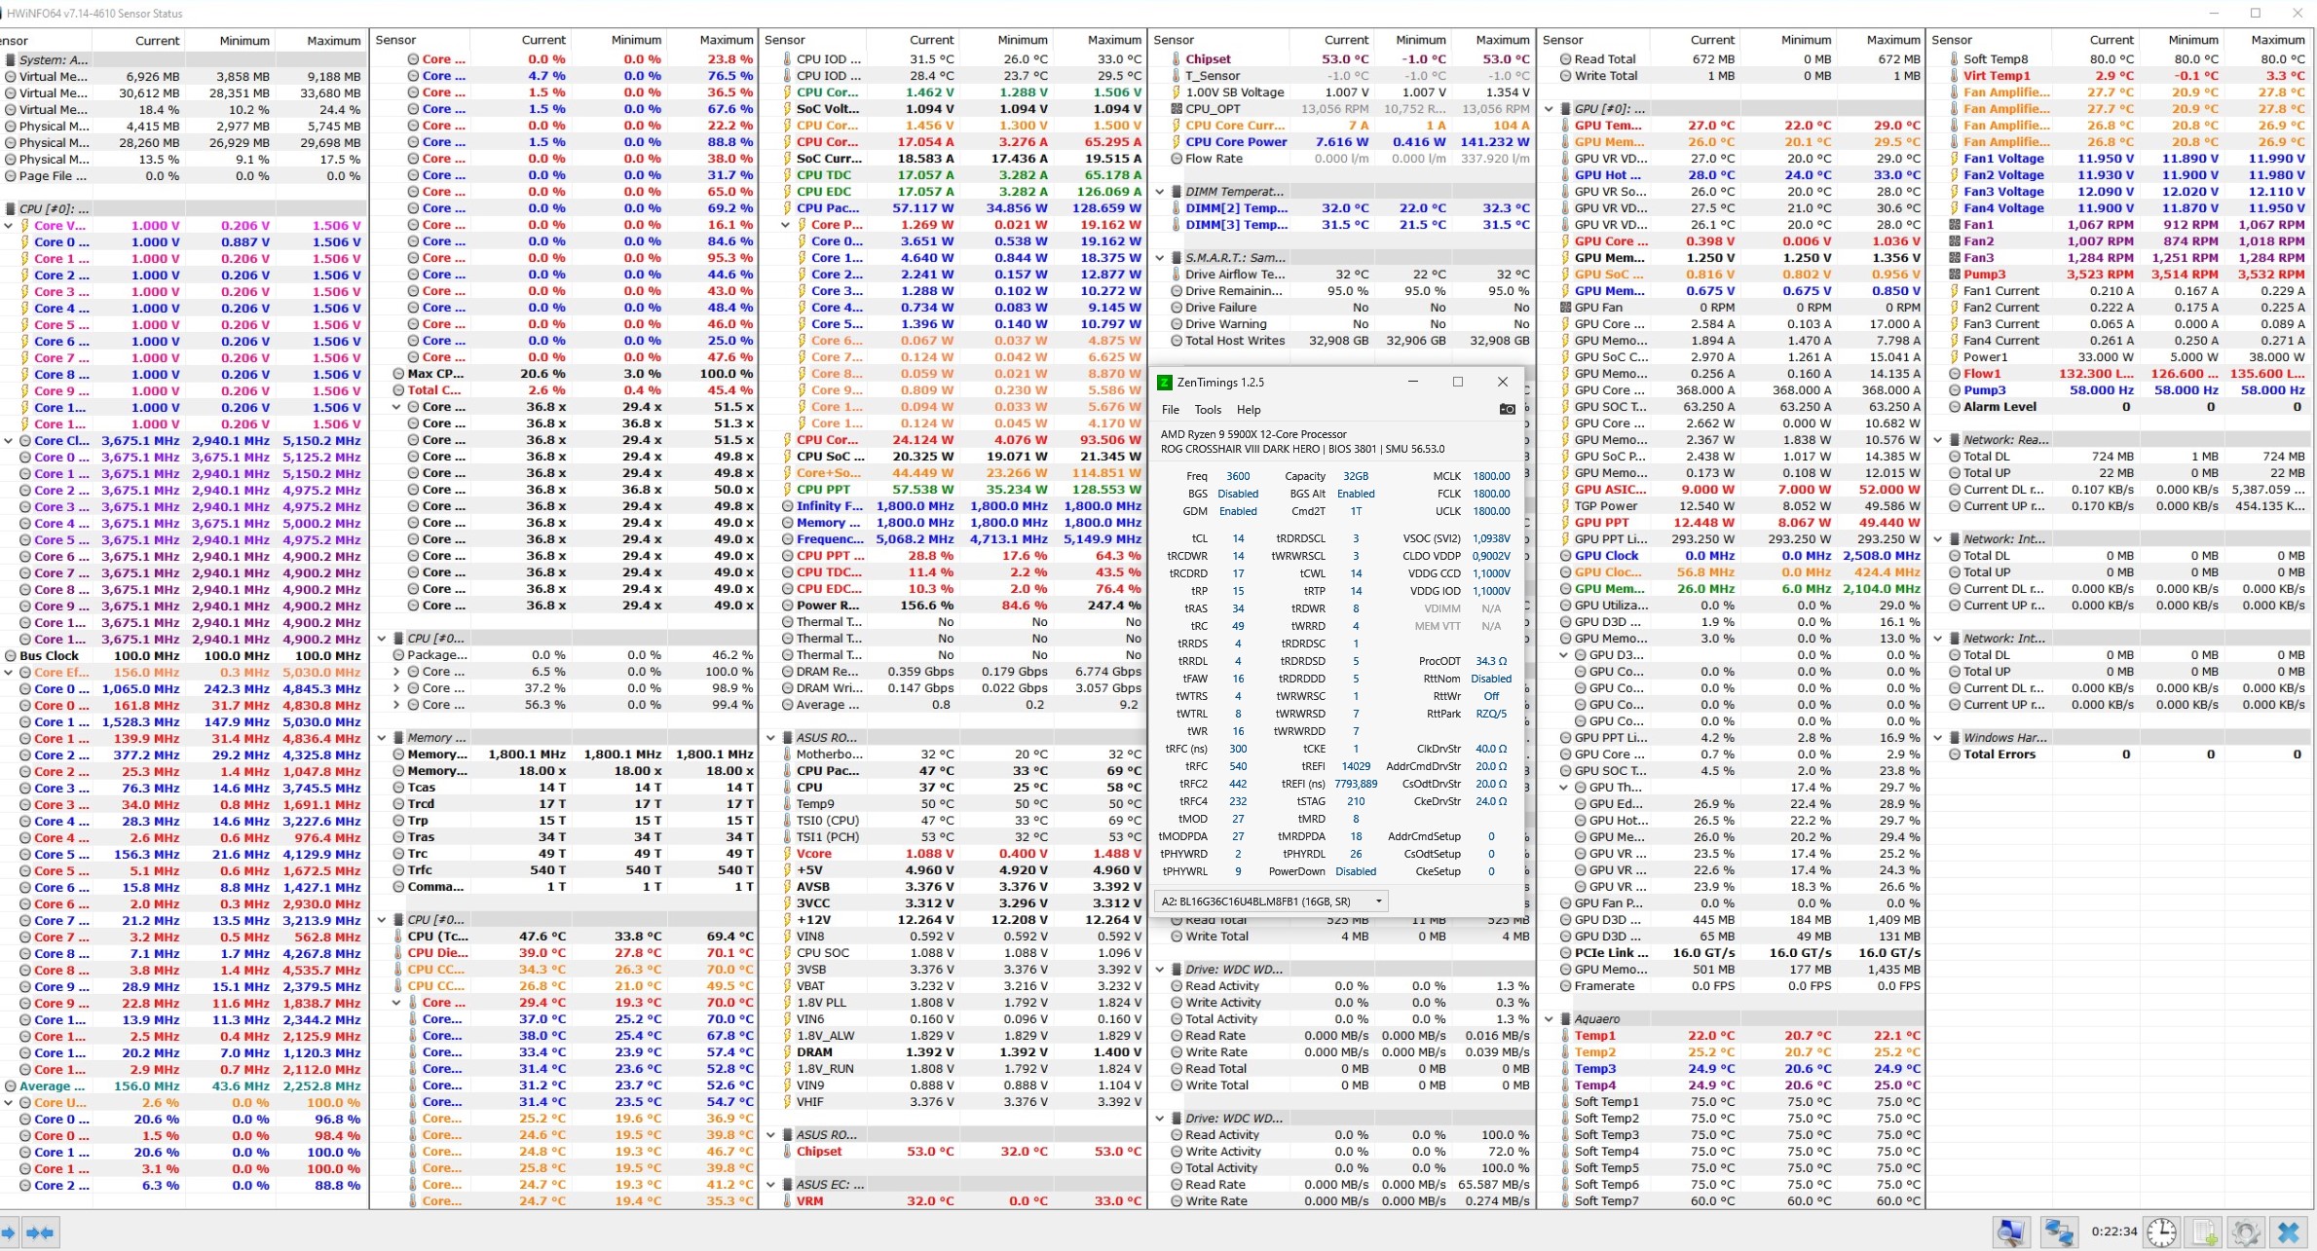2317x1251 pixels.
Task: Click the remote network monitors icon
Action: (2058, 1233)
